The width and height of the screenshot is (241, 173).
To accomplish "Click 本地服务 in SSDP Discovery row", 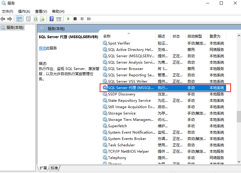I will [x=217, y=94].
